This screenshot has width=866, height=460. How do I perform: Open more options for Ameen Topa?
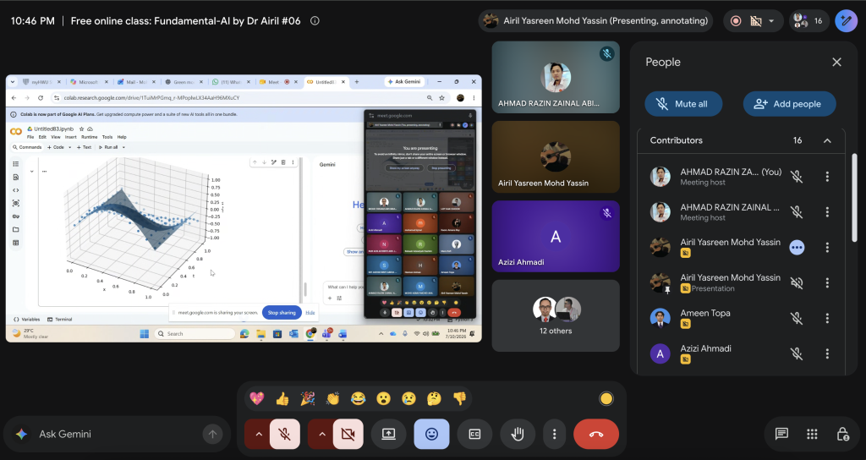[827, 318]
